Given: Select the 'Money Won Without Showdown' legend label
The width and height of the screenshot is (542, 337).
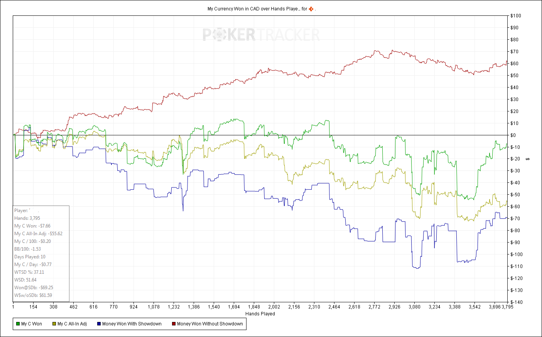Looking at the screenshot, I should click(x=210, y=324).
